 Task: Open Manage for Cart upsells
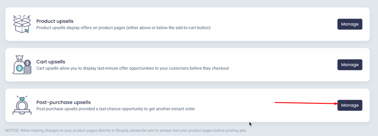(350, 65)
